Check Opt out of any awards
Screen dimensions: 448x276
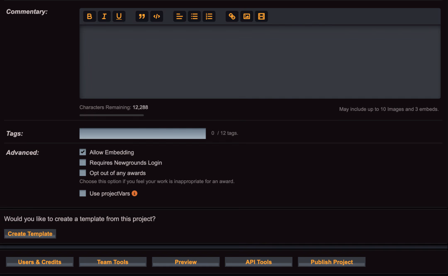click(83, 173)
